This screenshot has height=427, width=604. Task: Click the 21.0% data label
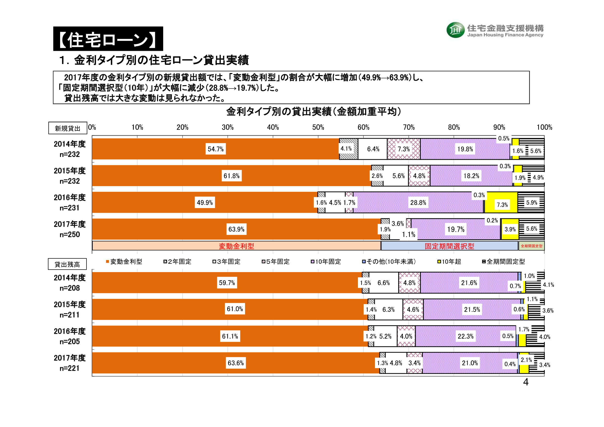pyautogui.click(x=469, y=363)
